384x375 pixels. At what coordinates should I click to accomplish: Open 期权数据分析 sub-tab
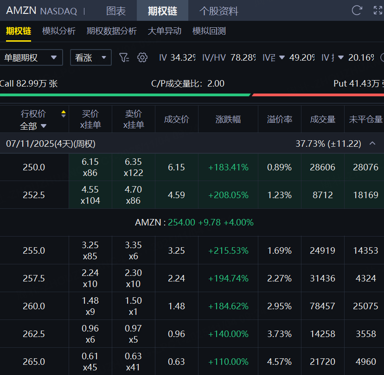click(111, 31)
